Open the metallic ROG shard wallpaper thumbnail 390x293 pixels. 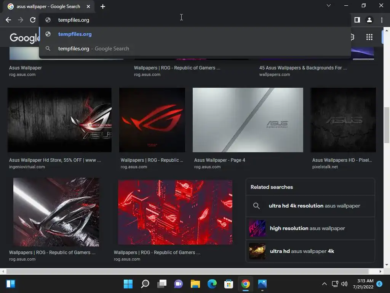[56, 212]
